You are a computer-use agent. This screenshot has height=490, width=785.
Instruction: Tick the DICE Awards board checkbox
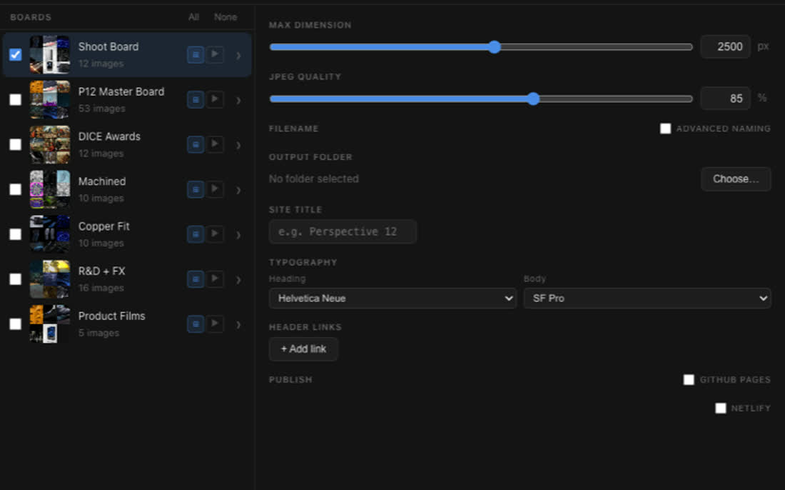(16, 144)
